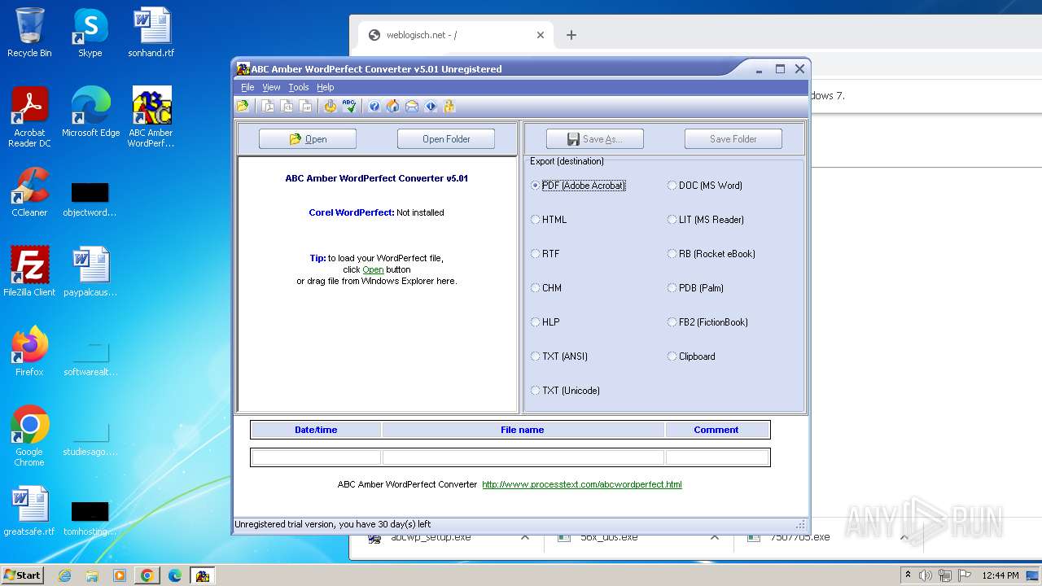Open the Tools menu
This screenshot has width=1042, height=586.
point(299,87)
